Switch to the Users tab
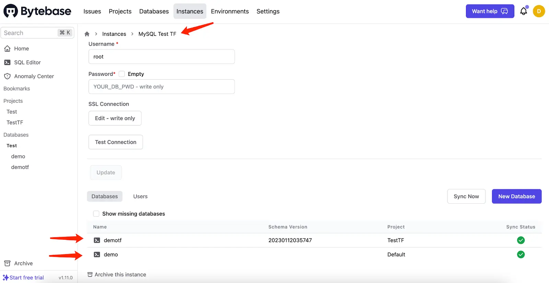The width and height of the screenshot is (549, 283). point(140,196)
